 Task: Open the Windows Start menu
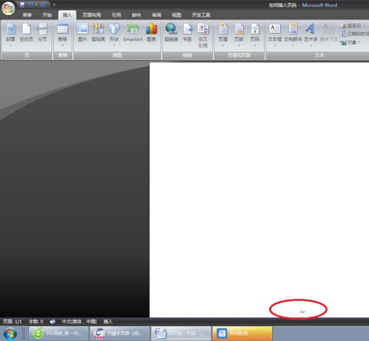tap(10, 334)
